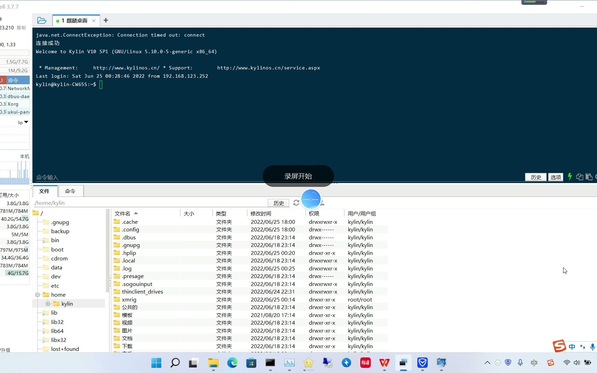Open Microsoft Store from taskbar

252,363
